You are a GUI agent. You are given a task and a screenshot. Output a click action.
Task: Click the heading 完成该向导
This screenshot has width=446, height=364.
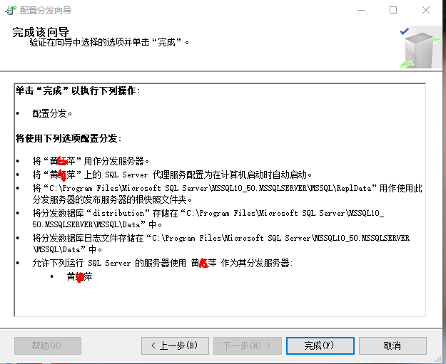click(x=41, y=32)
